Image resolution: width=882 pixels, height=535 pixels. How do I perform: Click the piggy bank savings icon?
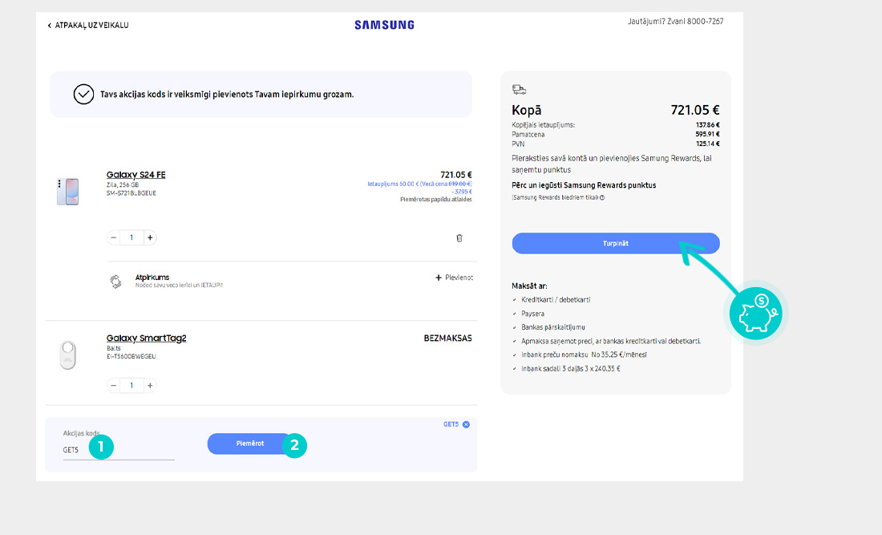[756, 314]
